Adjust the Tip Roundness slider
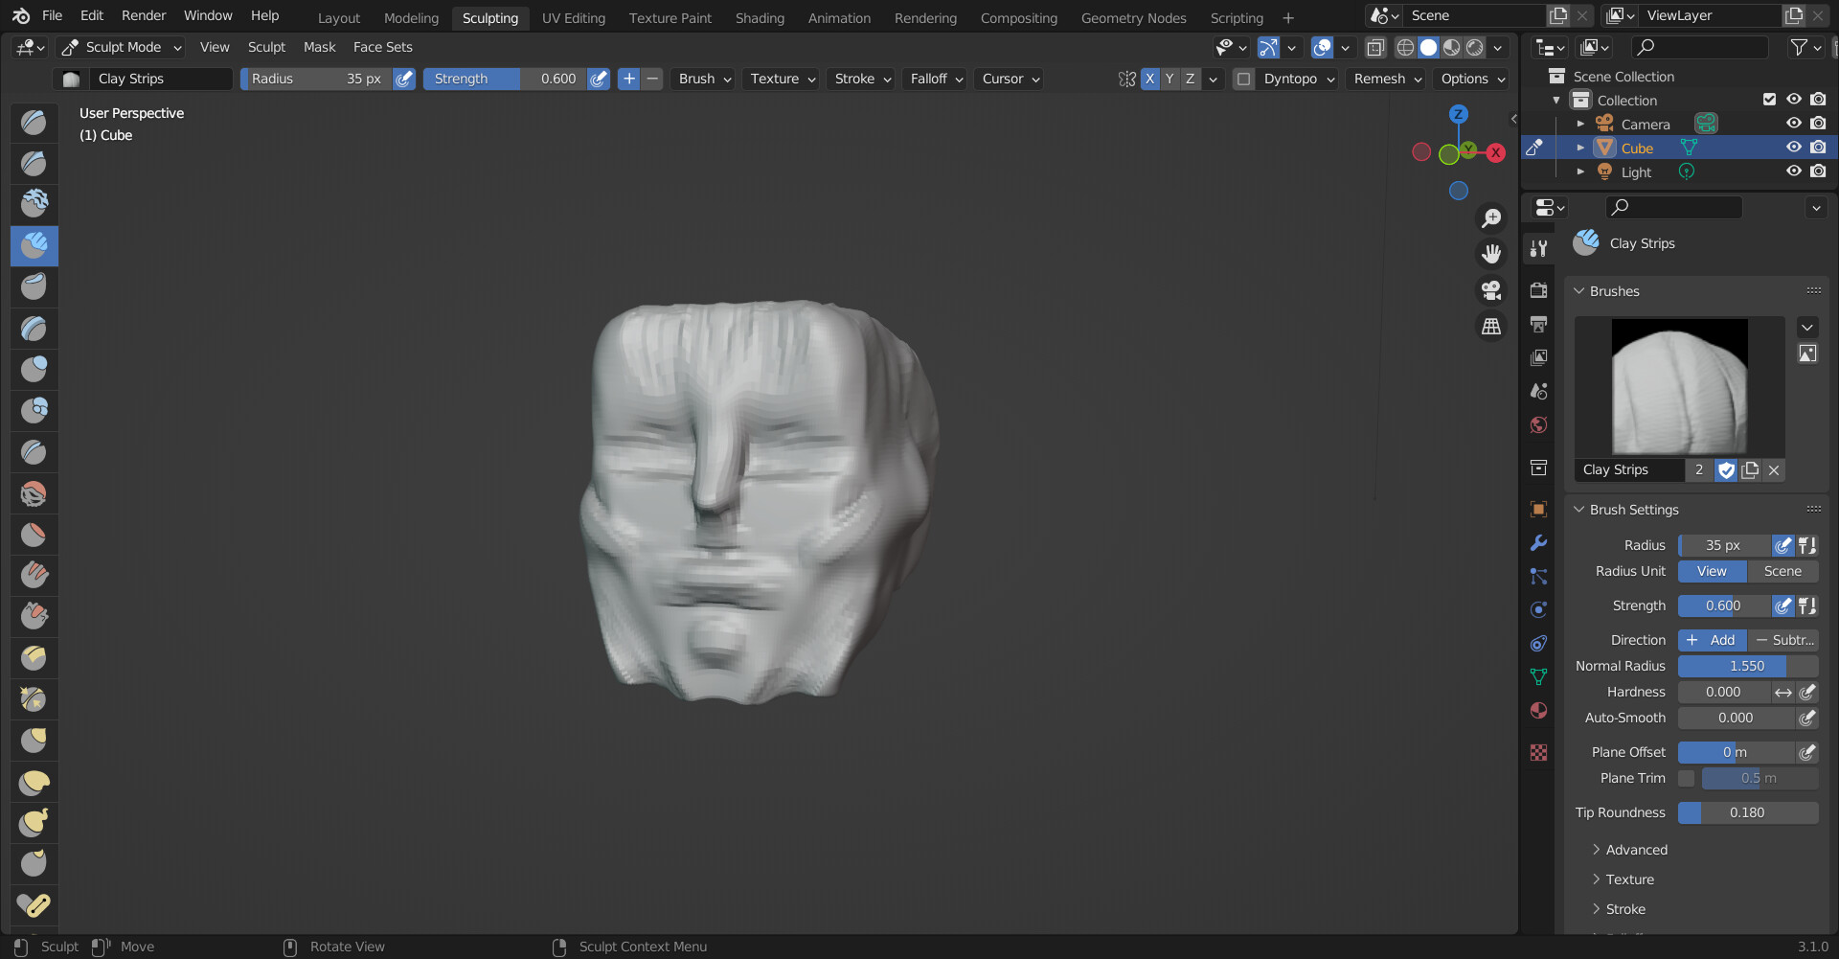Image resolution: width=1839 pixels, height=959 pixels. 1748,812
